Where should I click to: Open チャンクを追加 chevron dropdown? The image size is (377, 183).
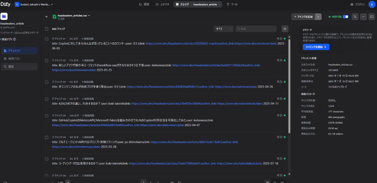click(318, 17)
